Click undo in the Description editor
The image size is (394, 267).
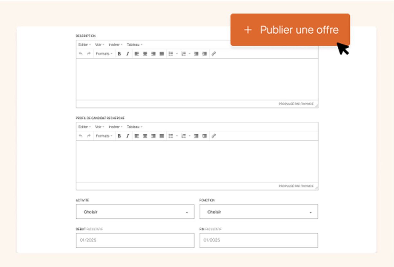pyautogui.click(x=81, y=54)
